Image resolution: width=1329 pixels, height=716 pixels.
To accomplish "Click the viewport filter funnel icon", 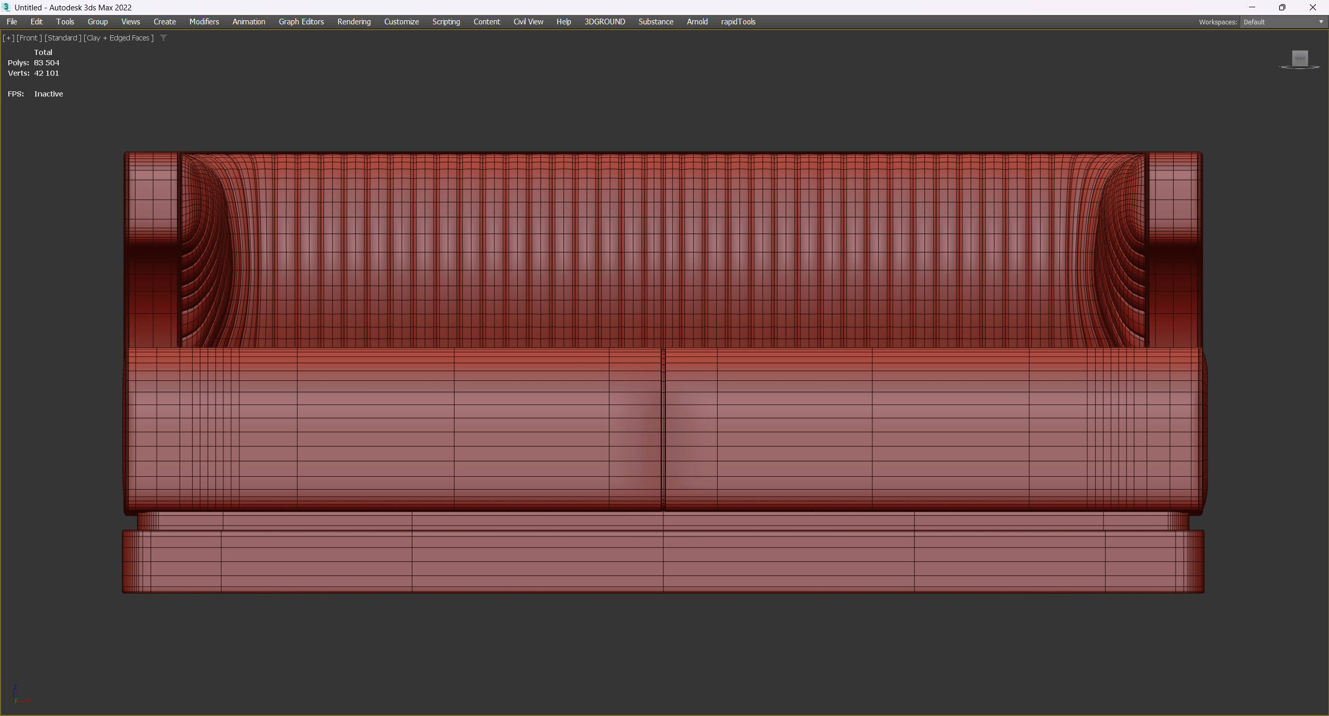I will (x=164, y=38).
